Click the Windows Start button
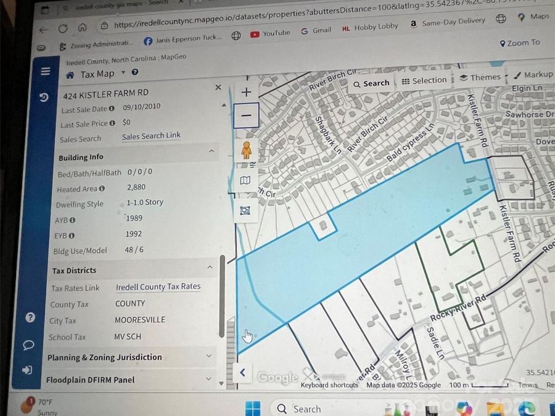 (253, 408)
